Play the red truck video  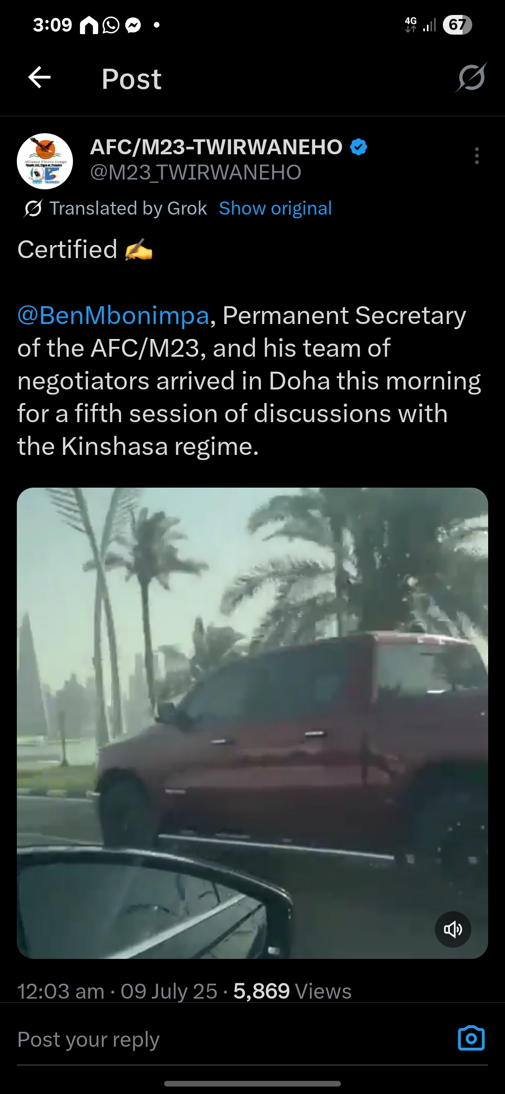point(252,723)
